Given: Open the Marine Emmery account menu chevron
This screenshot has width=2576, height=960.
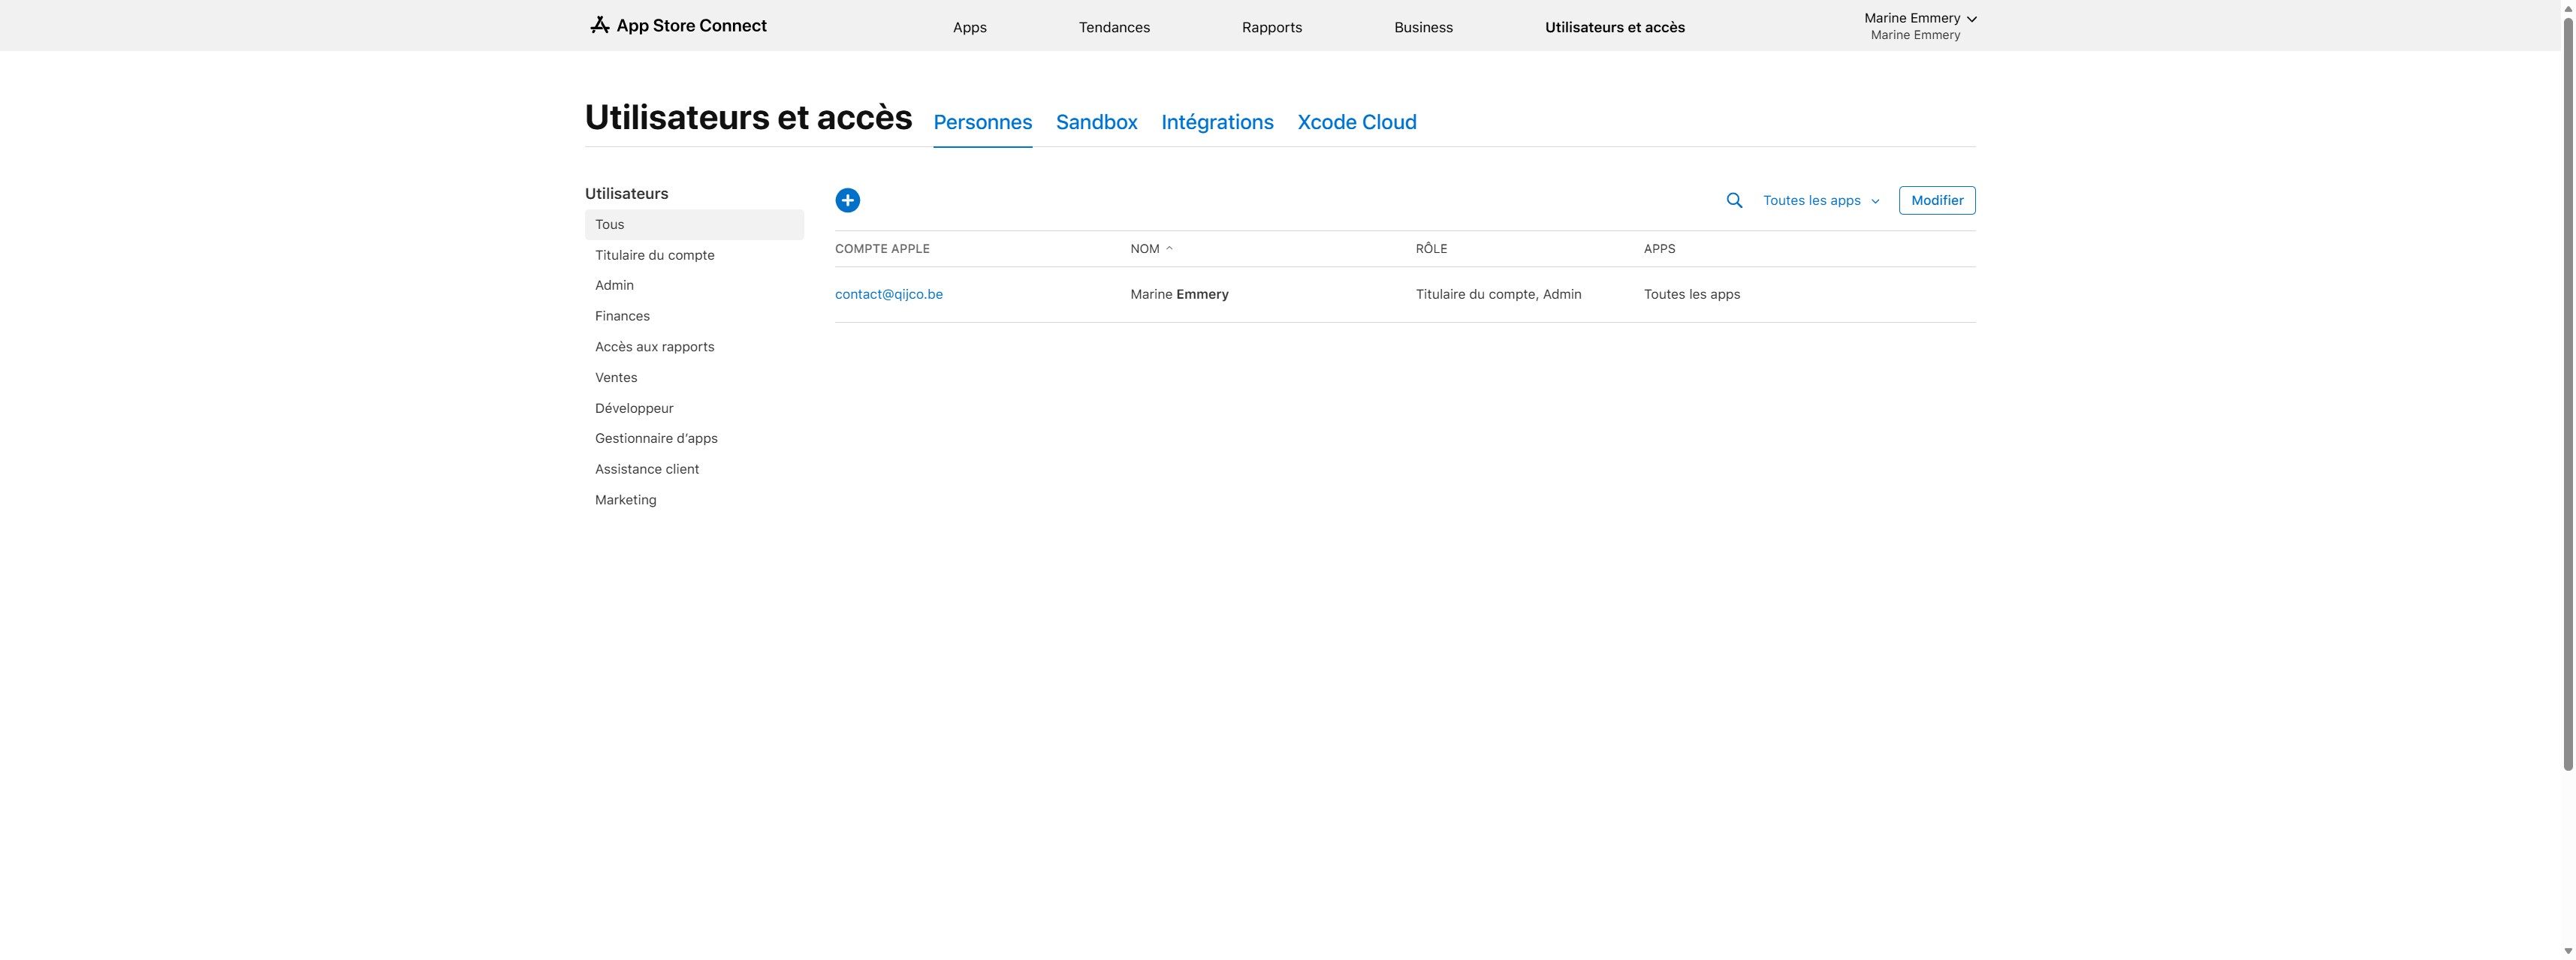Looking at the screenshot, I should (1971, 19).
